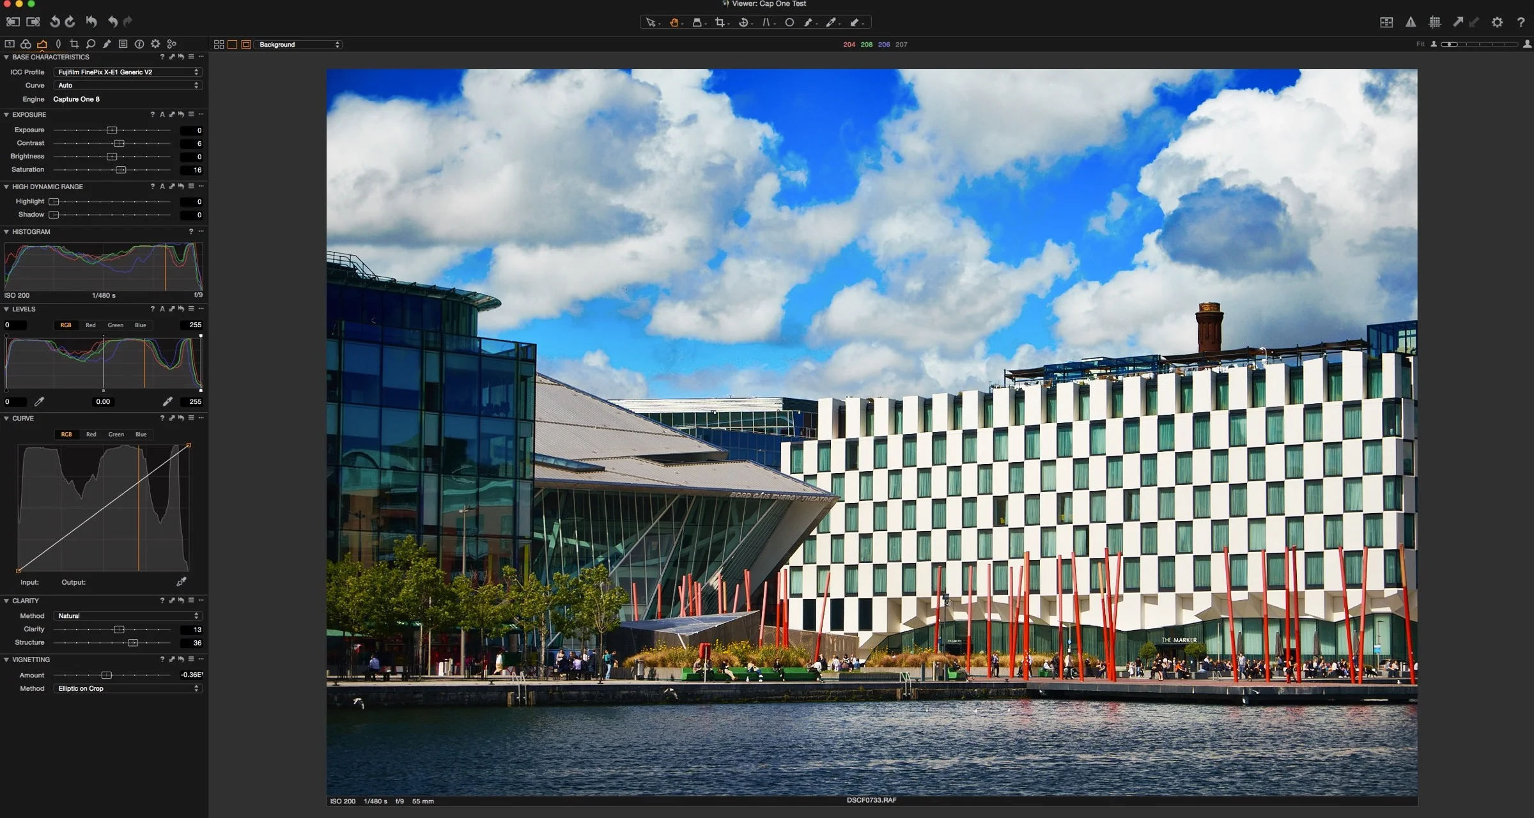The height and width of the screenshot is (818, 1534).
Task: Open the Clarity Method dropdown showing Natural
Action: pyautogui.click(x=127, y=615)
